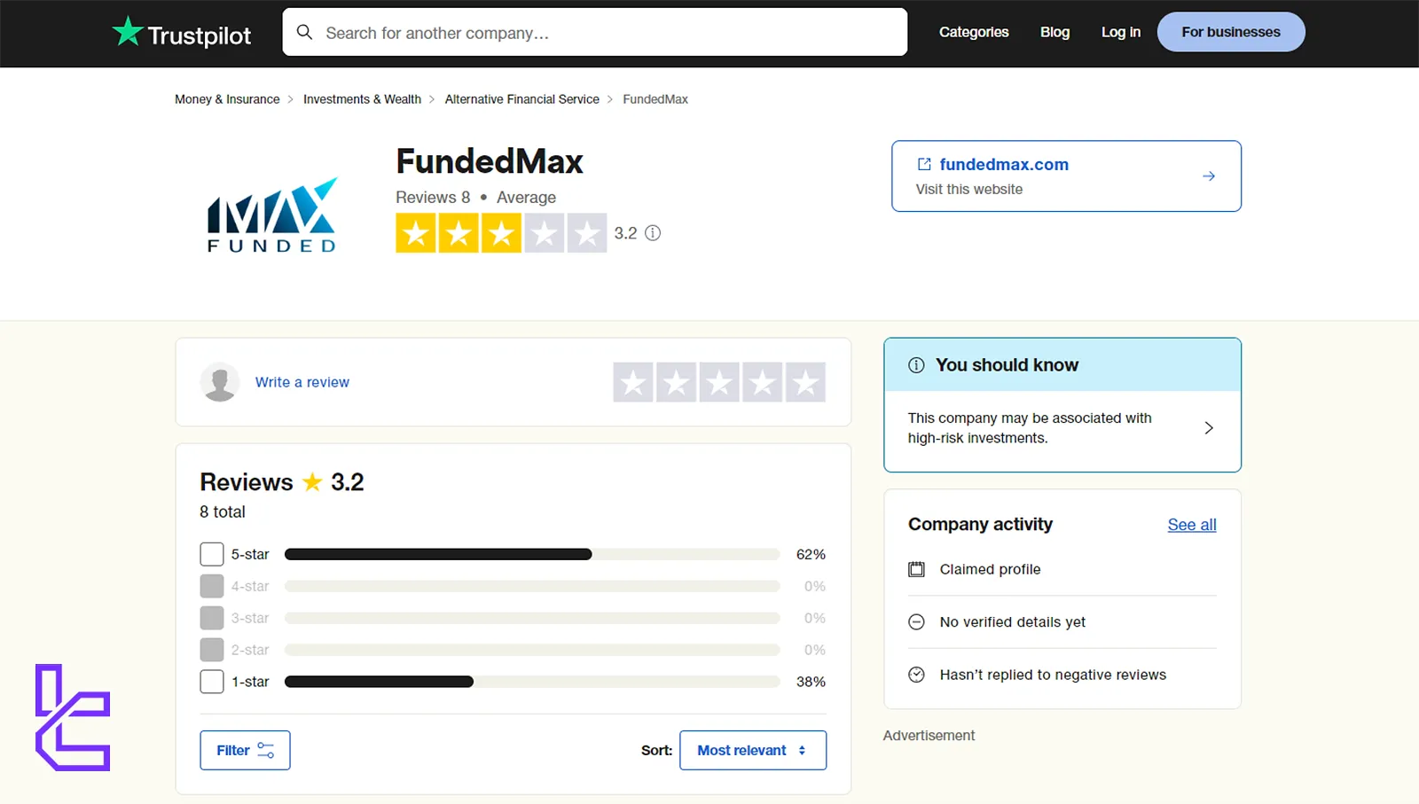The image size is (1419, 804).
Task: Open the Categories menu
Action: tap(974, 31)
